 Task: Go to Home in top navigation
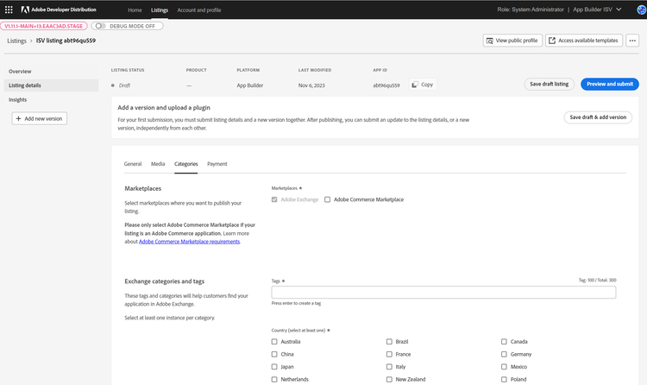(x=135, y=9)
